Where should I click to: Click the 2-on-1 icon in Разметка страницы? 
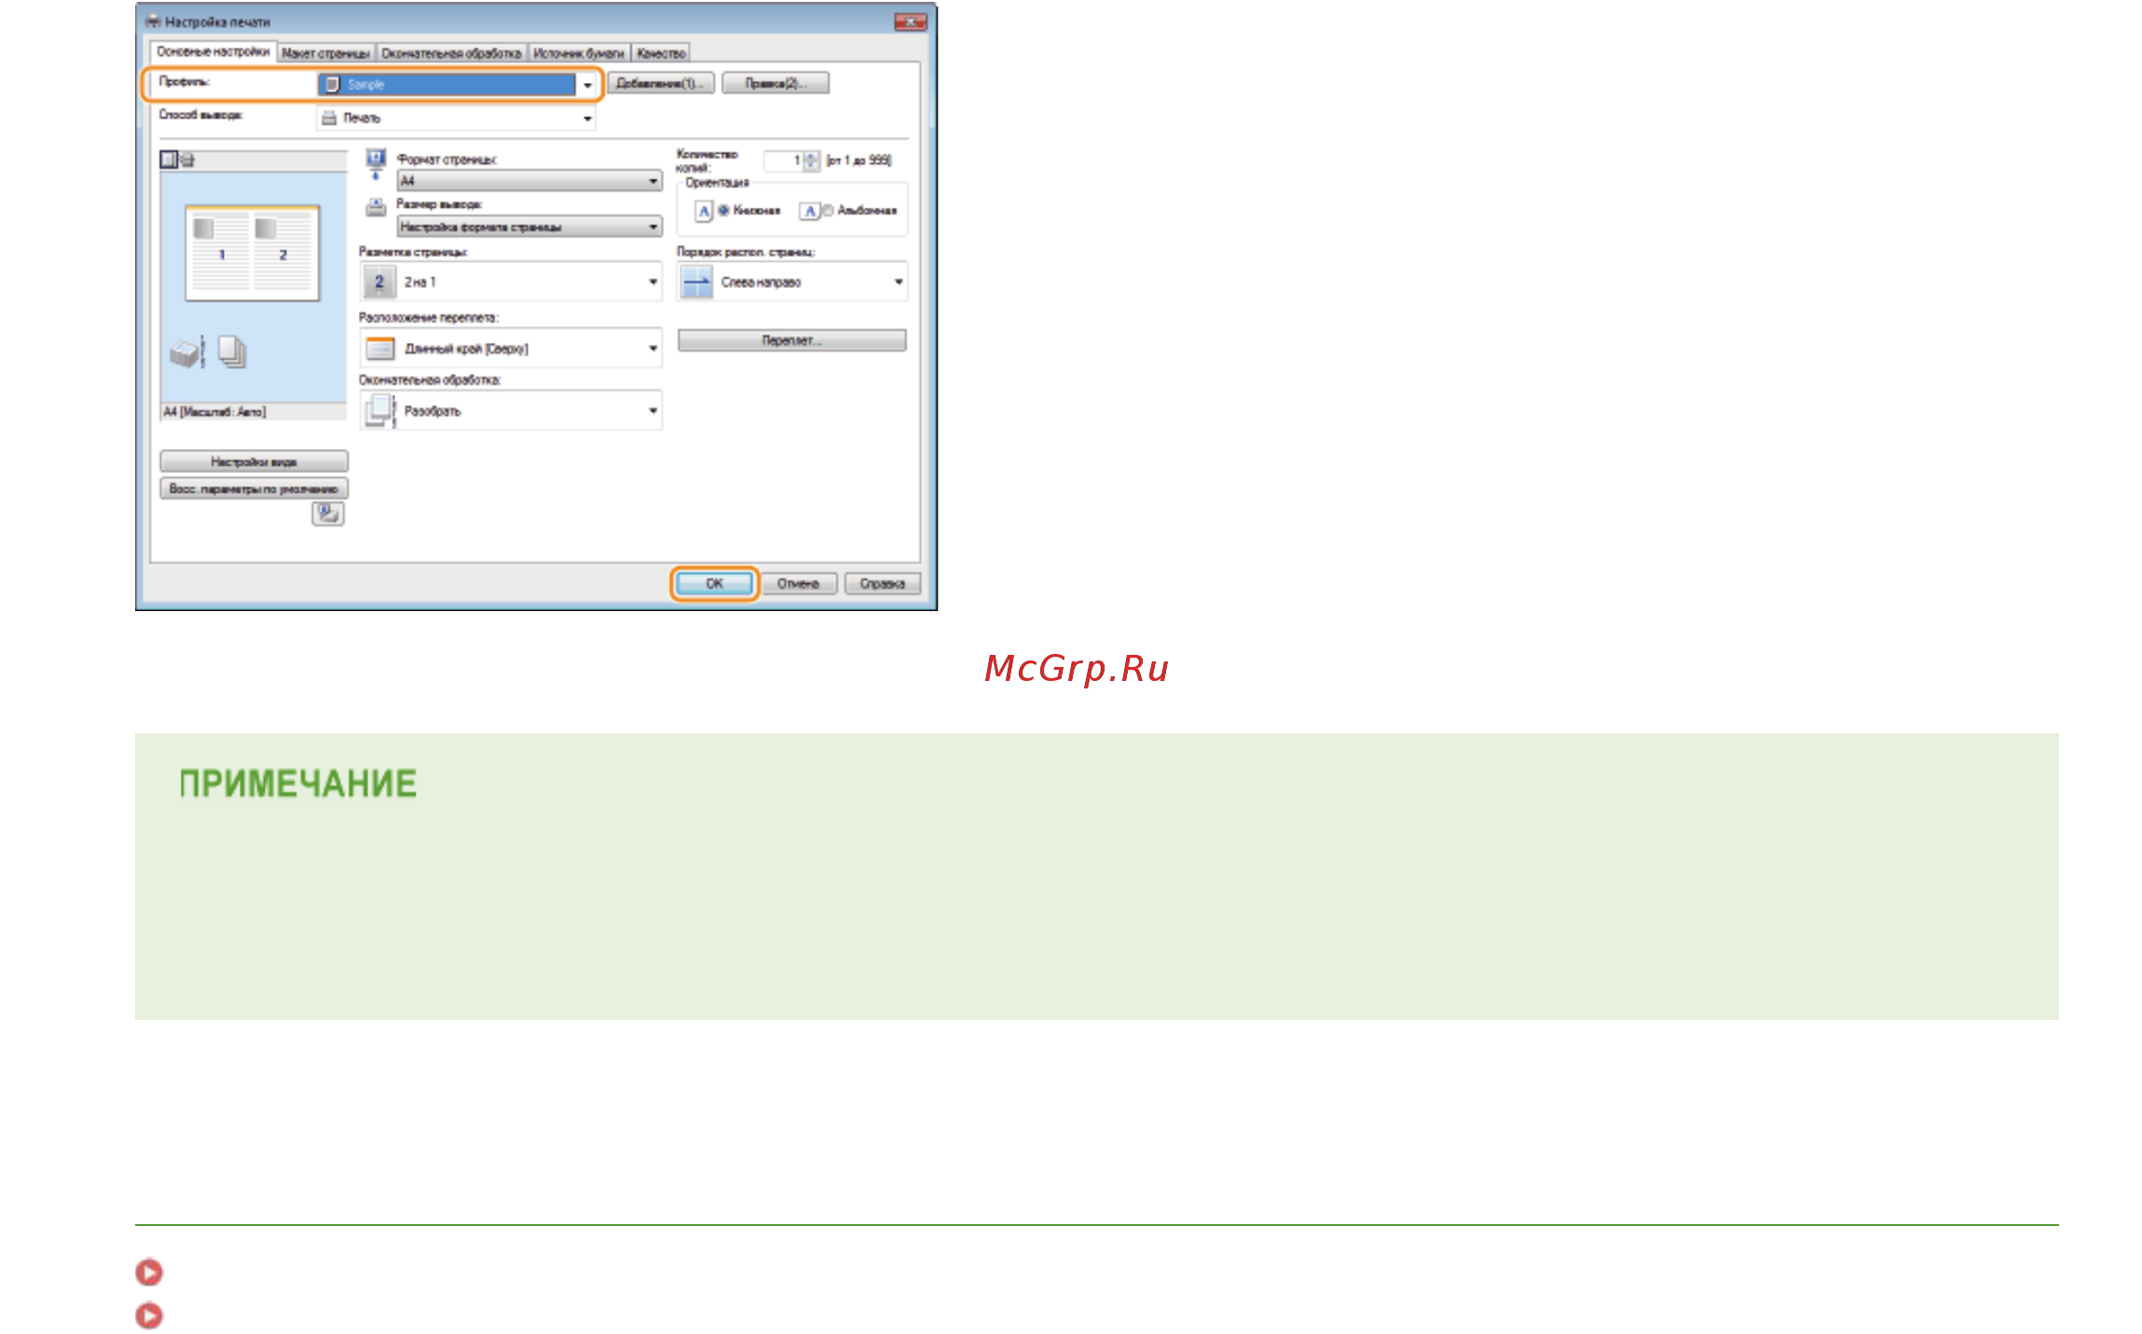pos(379,281)
